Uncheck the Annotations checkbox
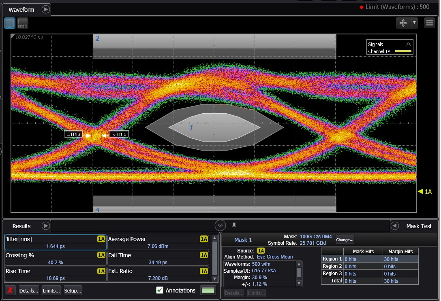441x301 pixels. tap(160, 290)
